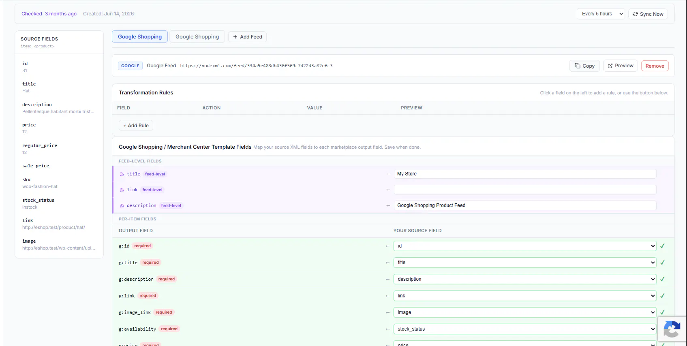Click the green checkmark next to g:link
Image resolution: width=687 pixels, height=346 pixels.
[662, 296]
